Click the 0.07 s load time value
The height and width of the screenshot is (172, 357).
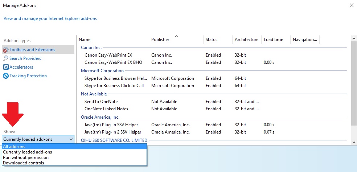click(x=269, y=132)
